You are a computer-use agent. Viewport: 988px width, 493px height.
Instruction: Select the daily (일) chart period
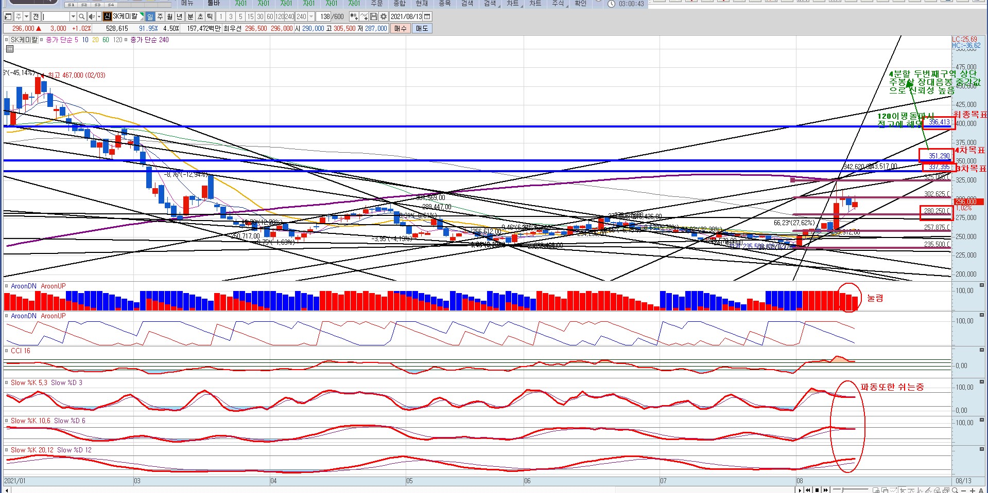[x=150, y=16]
